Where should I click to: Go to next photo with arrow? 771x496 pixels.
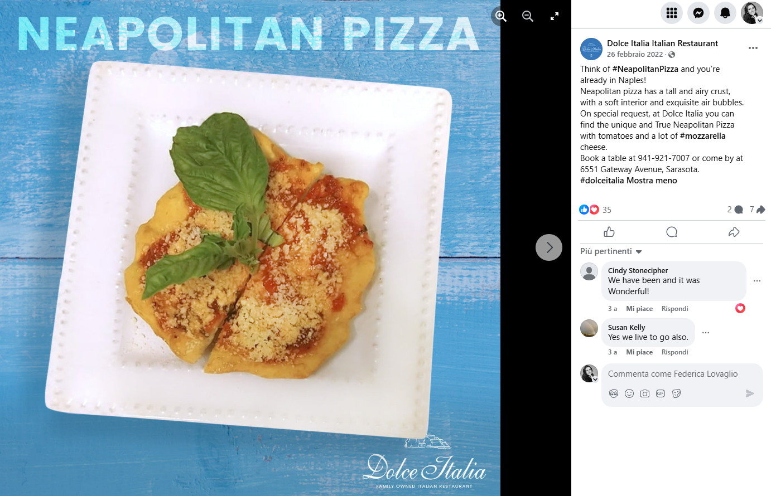(549, 247)
